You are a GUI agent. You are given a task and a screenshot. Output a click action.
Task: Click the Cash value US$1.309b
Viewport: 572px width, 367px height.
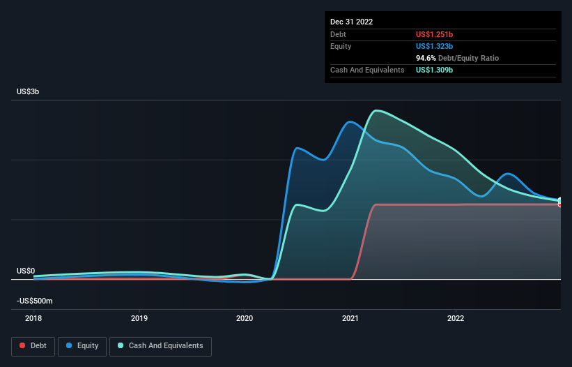point(434,70)
